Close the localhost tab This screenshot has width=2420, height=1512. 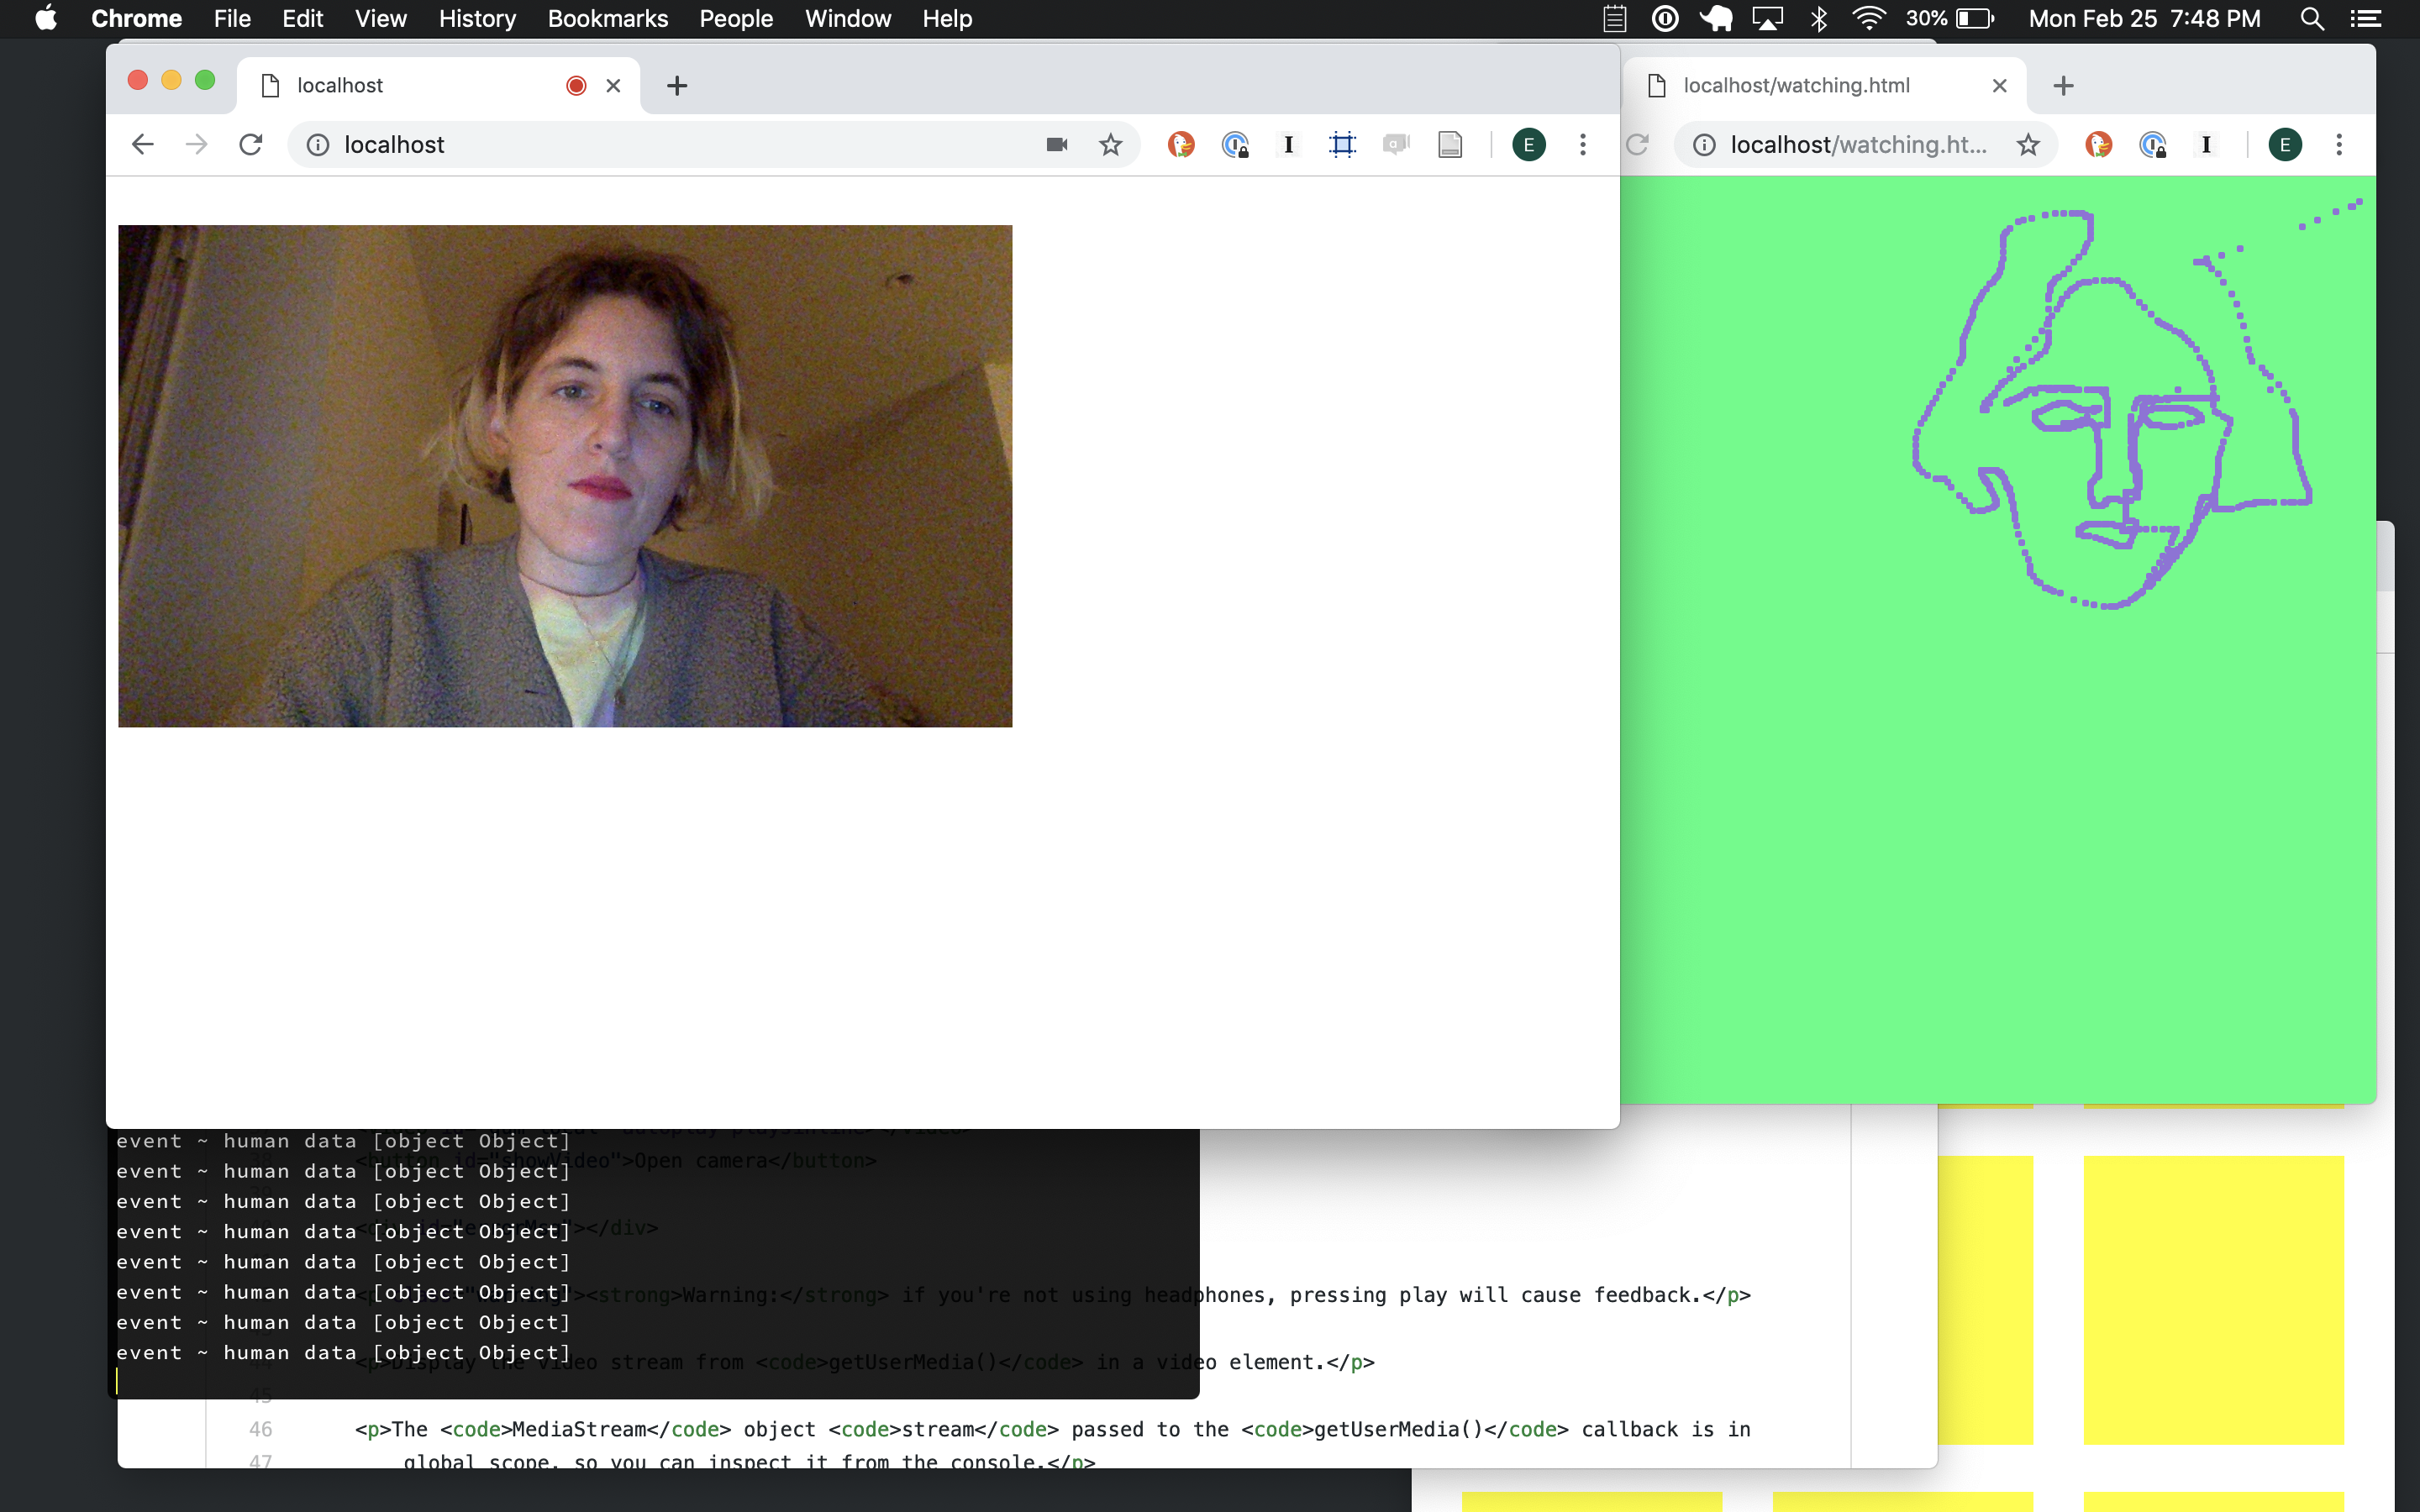(613, 86)
